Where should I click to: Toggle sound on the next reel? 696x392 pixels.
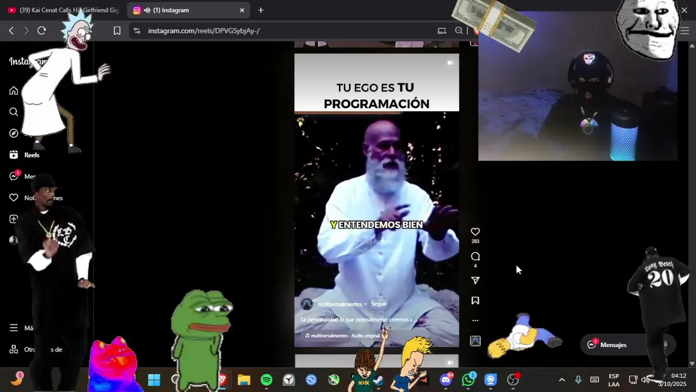(450, 363)
